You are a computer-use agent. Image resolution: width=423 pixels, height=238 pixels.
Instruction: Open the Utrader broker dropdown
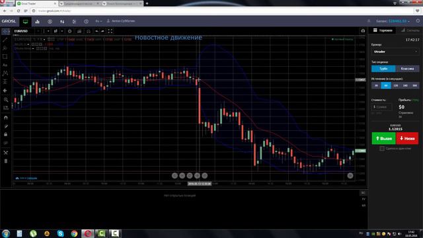click(x=395, y=52)
